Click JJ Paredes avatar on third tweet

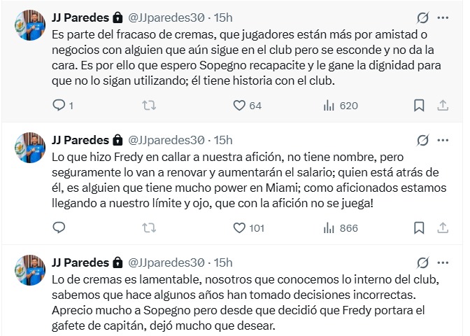(x=31, y=270)
